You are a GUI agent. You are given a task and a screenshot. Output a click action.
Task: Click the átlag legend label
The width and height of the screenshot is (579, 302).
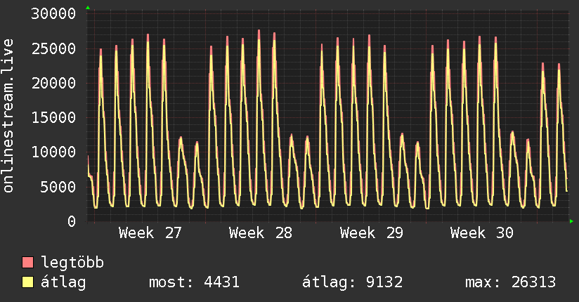point(63,282)
